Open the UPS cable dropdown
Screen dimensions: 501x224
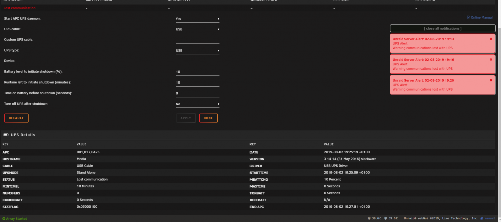click(x=197, y=29)
